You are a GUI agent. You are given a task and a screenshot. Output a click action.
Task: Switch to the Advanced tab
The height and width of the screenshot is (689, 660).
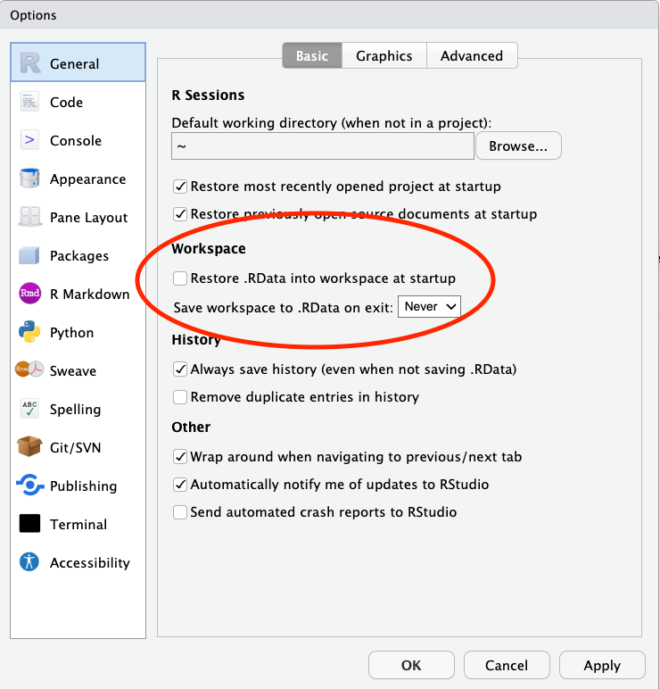[x=471, y=55]
